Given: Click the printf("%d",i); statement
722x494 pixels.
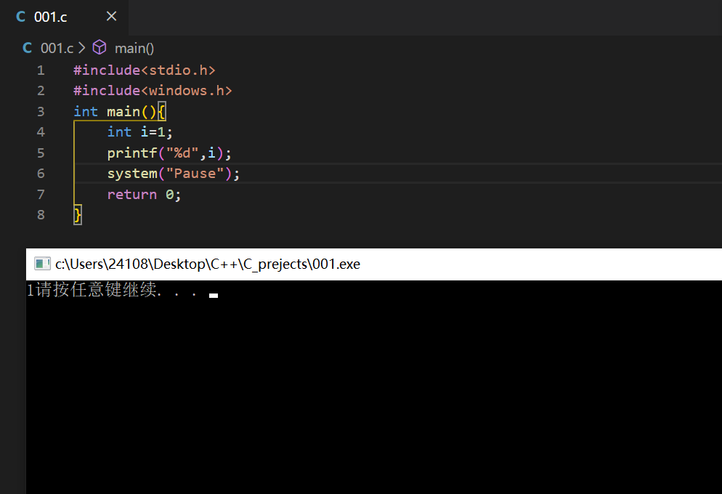Looking at the screenshot, I should [169, 153].
